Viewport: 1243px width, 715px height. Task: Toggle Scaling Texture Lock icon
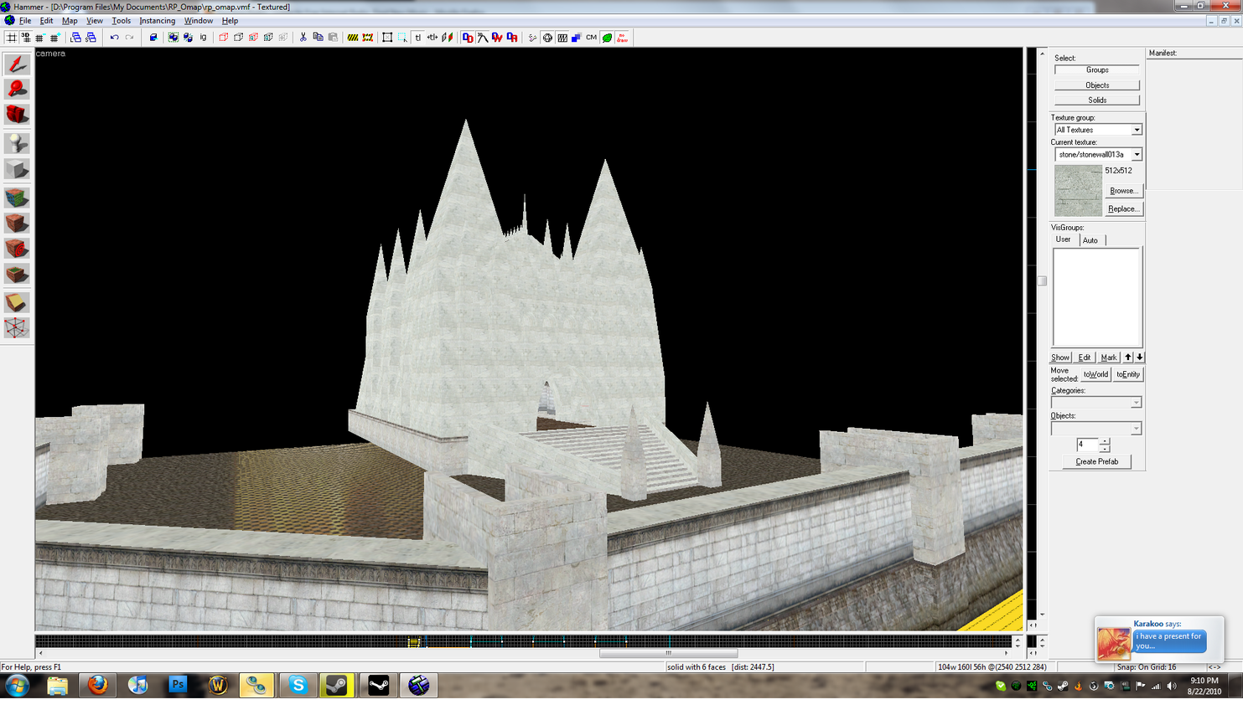(x=432, y=38)
